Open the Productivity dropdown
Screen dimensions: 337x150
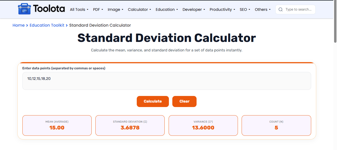(x=222, y=9)
